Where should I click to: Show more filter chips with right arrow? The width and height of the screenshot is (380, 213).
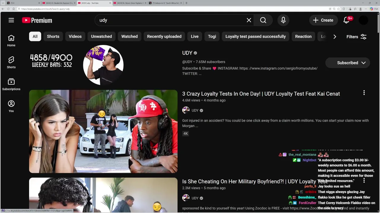[x=335, y=37]
